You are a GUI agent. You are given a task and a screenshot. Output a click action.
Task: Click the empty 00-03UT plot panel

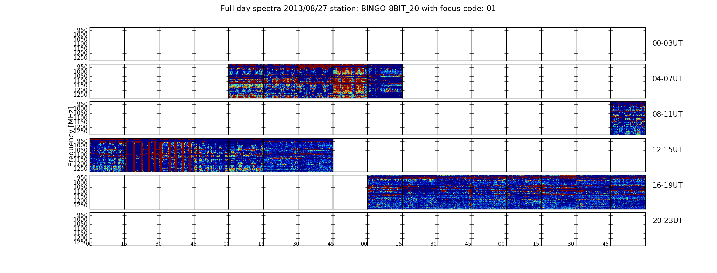[x=367, y=44]
